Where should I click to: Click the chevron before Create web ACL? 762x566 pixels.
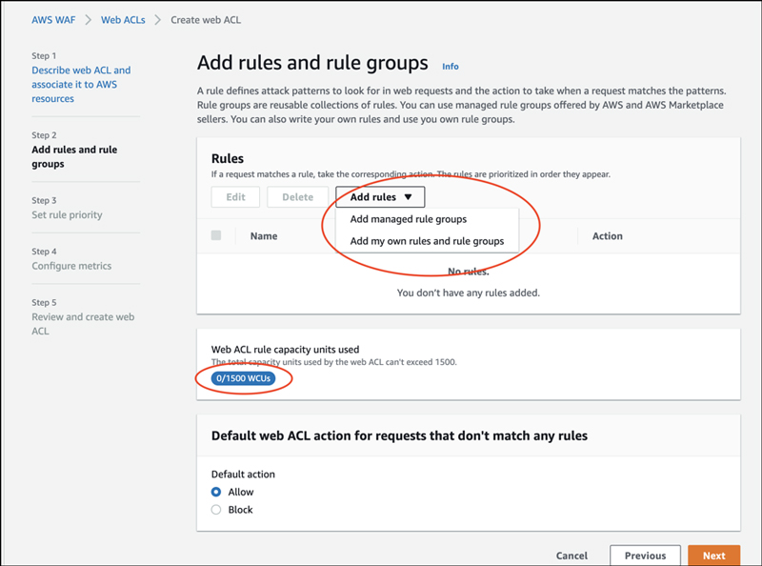[x=158, y=20]
